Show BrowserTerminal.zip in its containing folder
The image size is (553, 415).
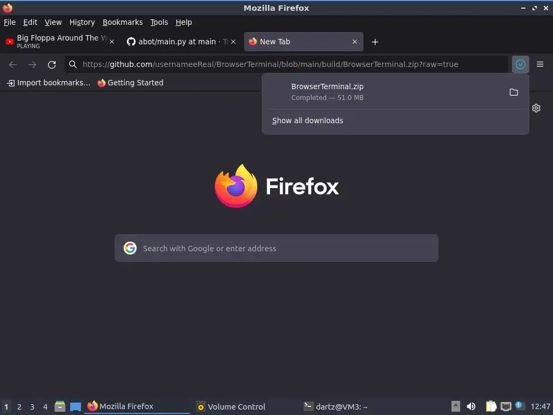click(x=514, y=92)
